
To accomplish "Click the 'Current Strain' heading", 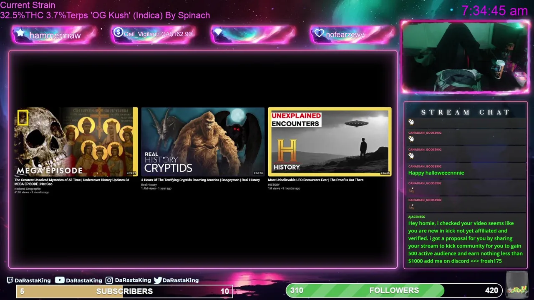I will (x=28, y=5).
